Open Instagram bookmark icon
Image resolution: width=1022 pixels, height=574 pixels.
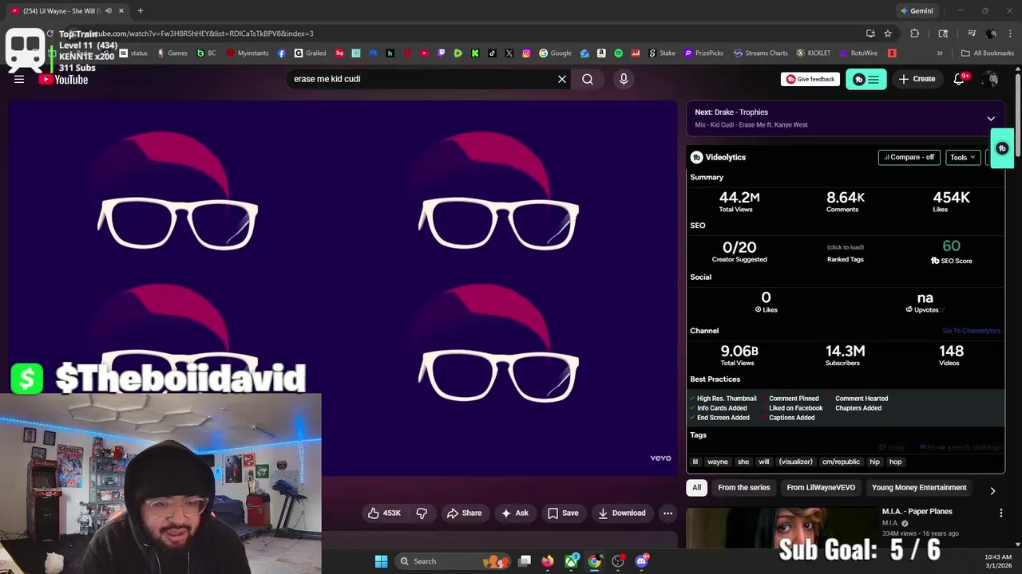coord(526,53)
